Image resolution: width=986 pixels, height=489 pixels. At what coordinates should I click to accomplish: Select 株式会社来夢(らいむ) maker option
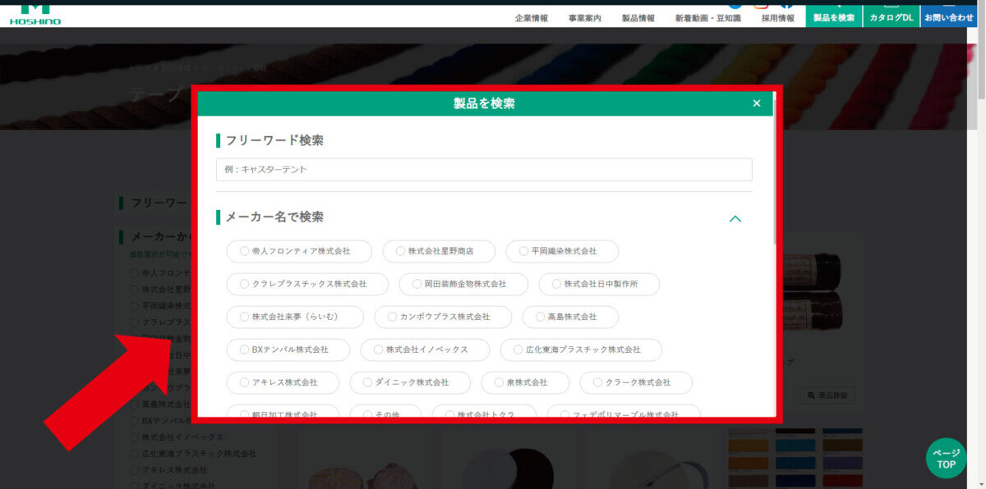295,317
